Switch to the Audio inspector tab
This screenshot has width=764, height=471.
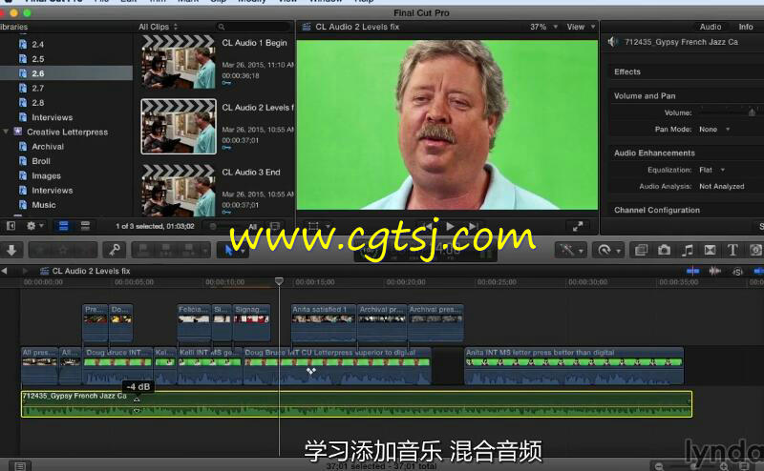[711, 27]
